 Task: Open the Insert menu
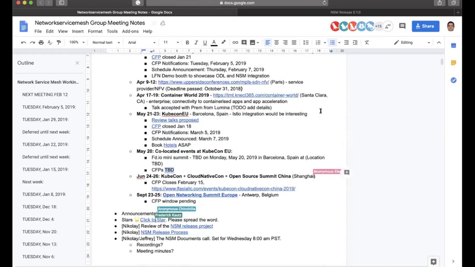(x=78, y=31)
